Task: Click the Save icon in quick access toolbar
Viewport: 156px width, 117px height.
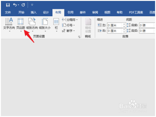Action: [x=8, y=5]
